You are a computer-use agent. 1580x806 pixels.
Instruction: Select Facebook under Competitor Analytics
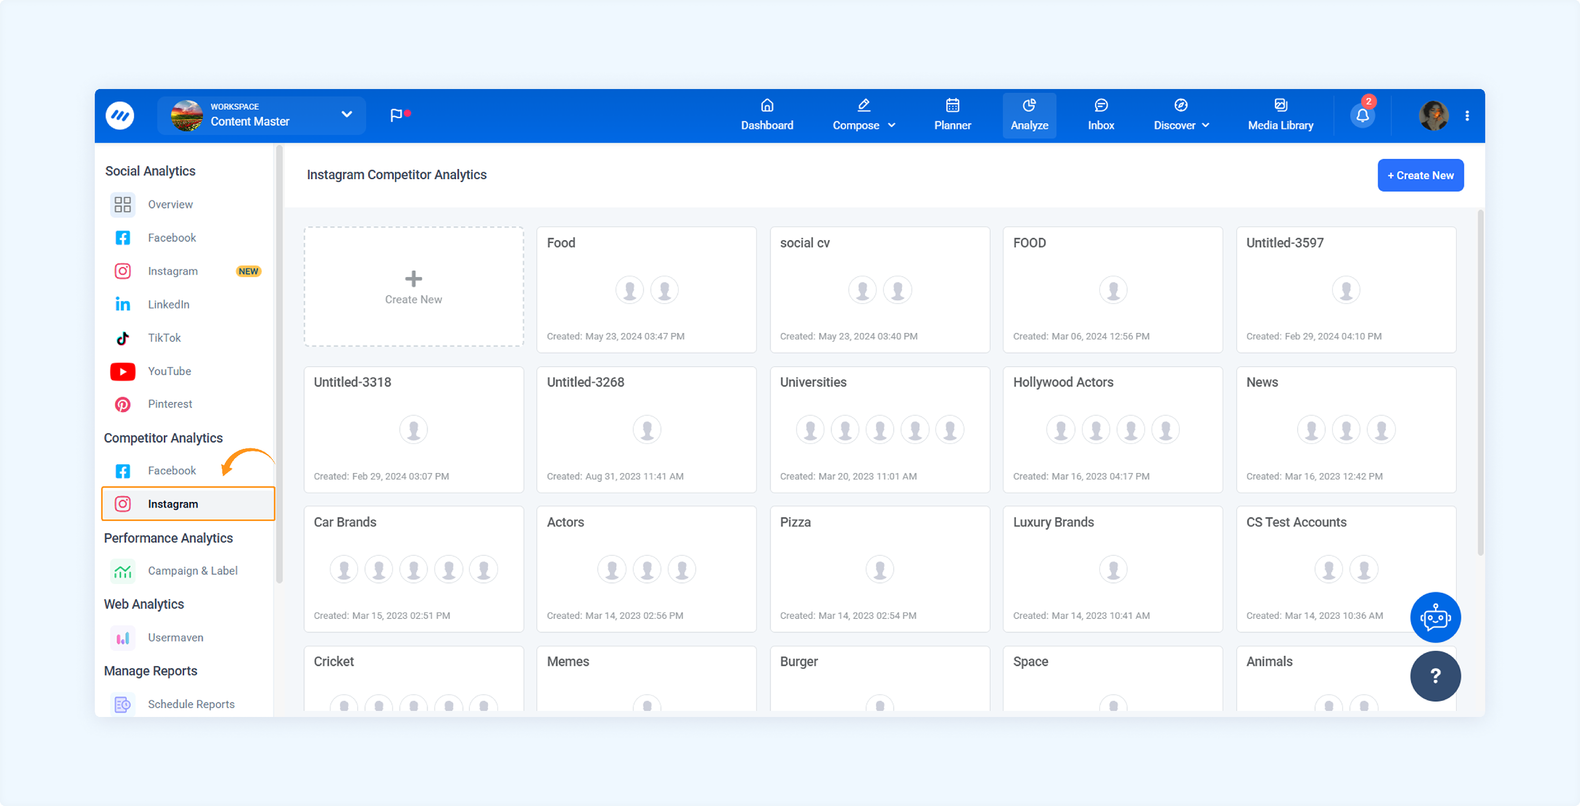[171, 470]
